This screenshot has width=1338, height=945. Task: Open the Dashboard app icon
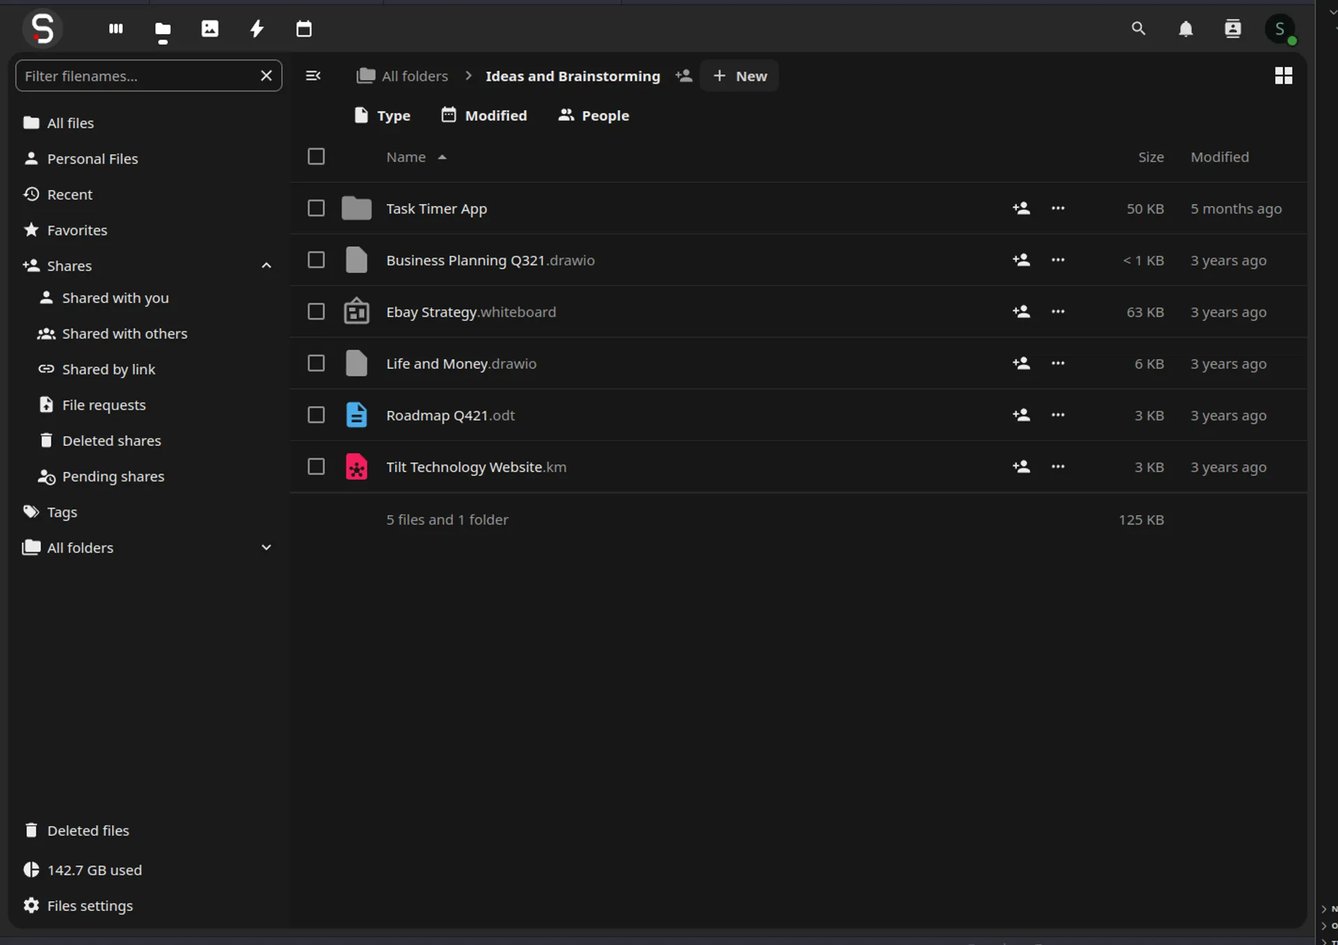(x=115, y=29)
